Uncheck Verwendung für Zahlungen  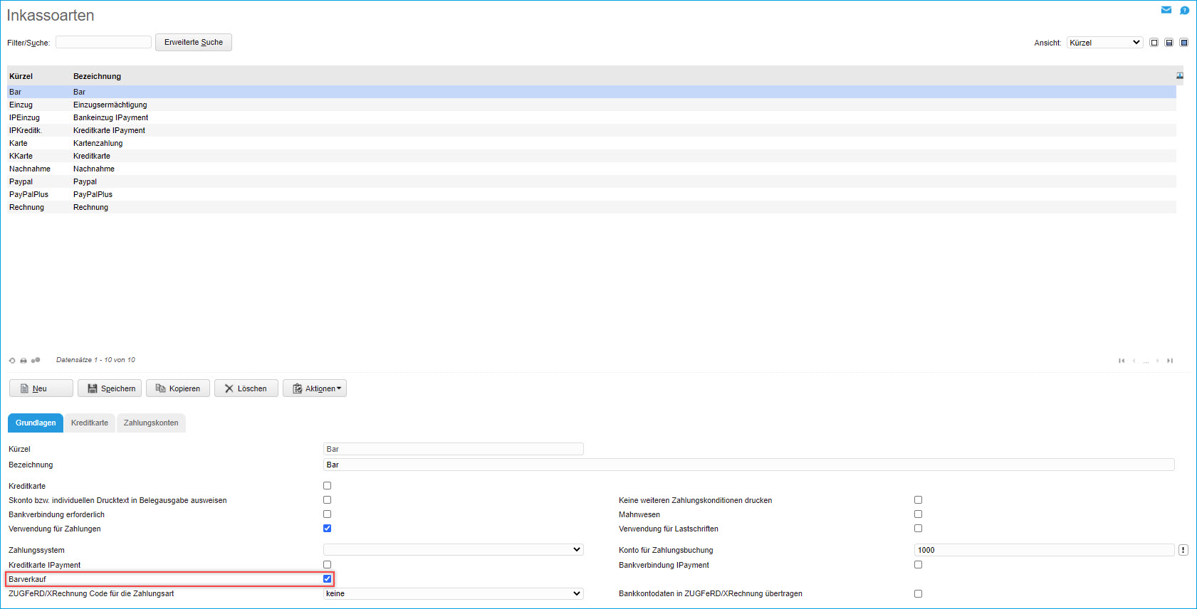328,529
